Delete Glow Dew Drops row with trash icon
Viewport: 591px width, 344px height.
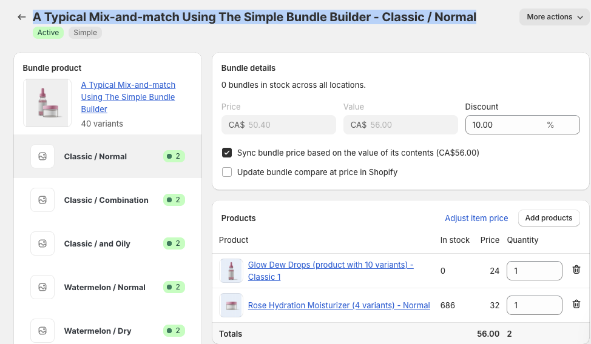point(576,270)
